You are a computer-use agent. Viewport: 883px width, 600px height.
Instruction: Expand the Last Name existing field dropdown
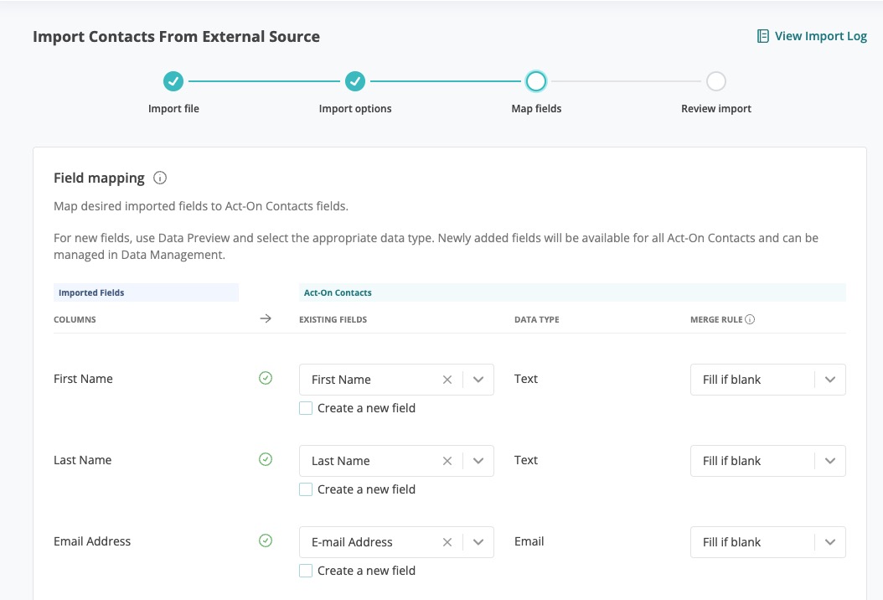point(478,461)
